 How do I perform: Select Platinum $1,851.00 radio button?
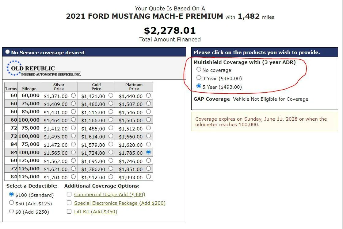[149, 168]
